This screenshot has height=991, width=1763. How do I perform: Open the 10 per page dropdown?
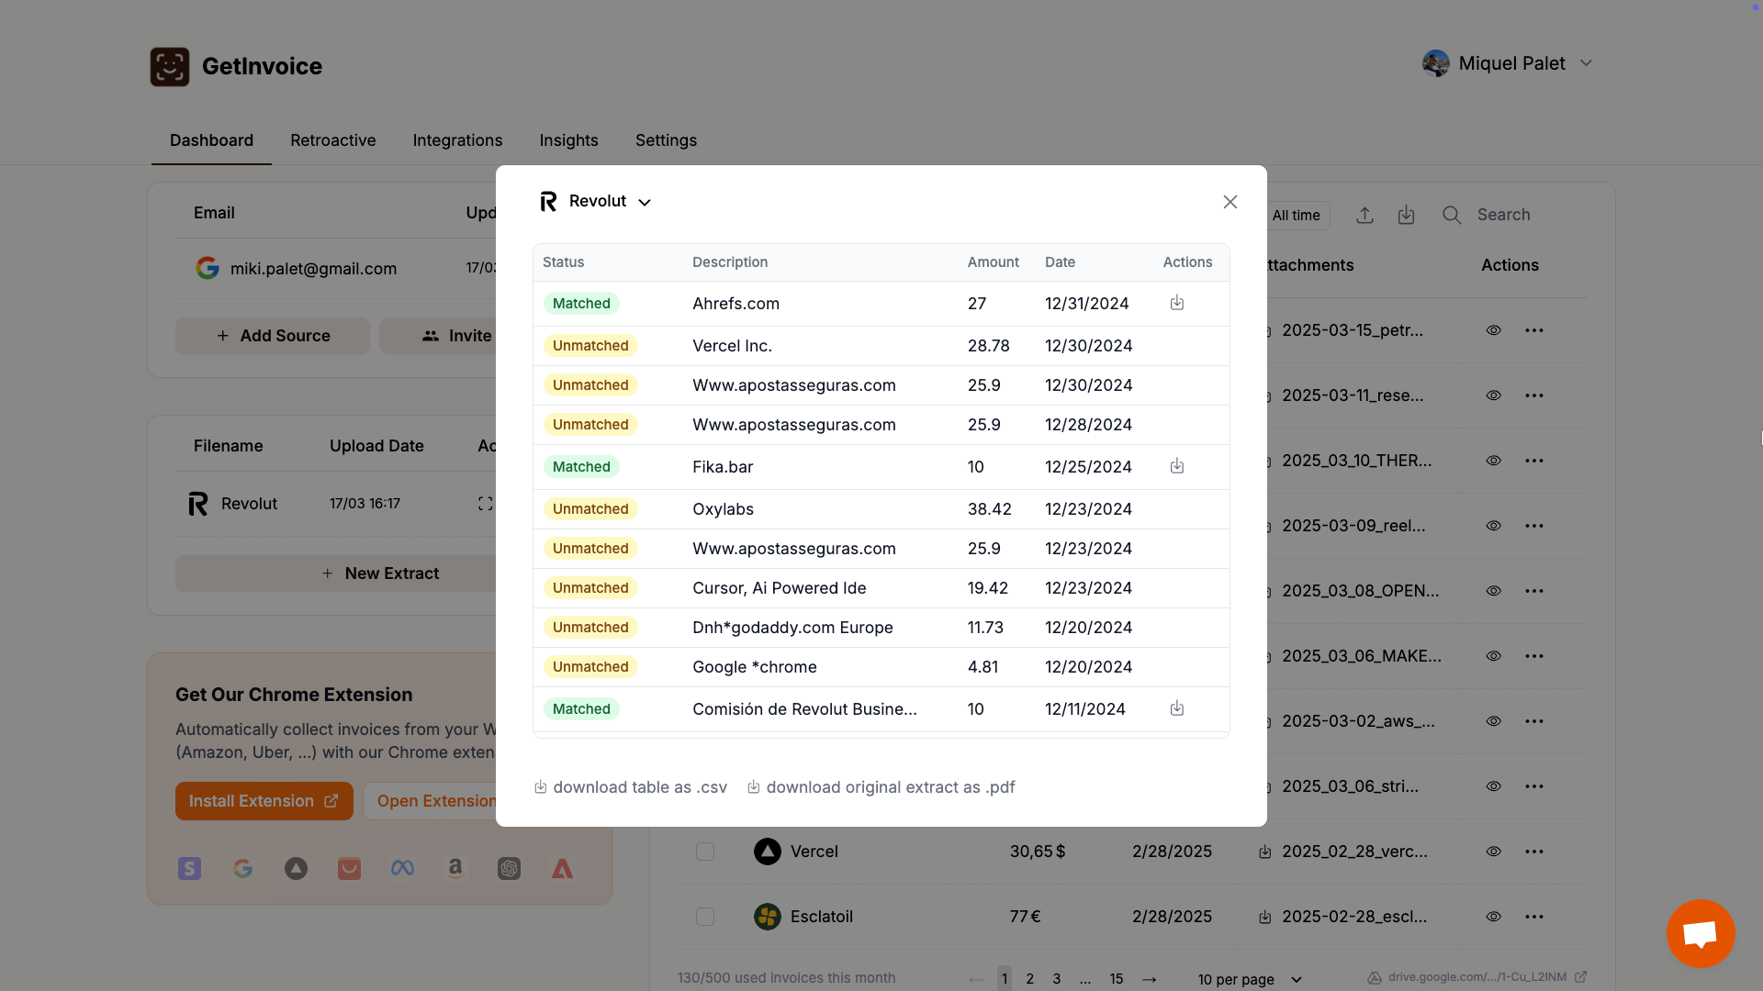[x=1249, y=979]
